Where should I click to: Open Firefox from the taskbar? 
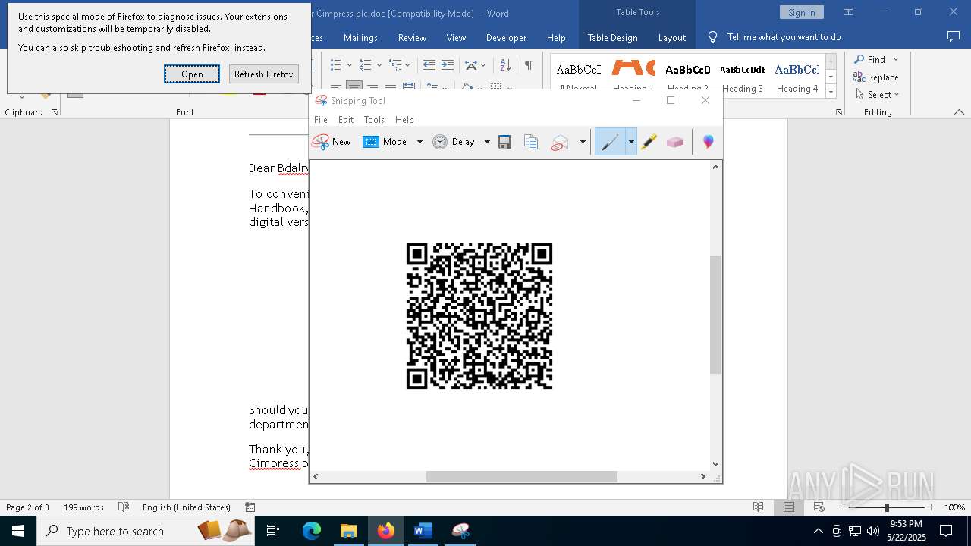coord(385,531)
